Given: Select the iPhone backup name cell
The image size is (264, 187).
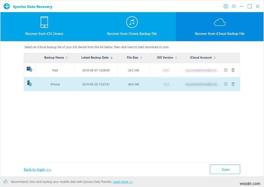Looking at the screenshot, I should pyautogui.click(x=55, y=84).
